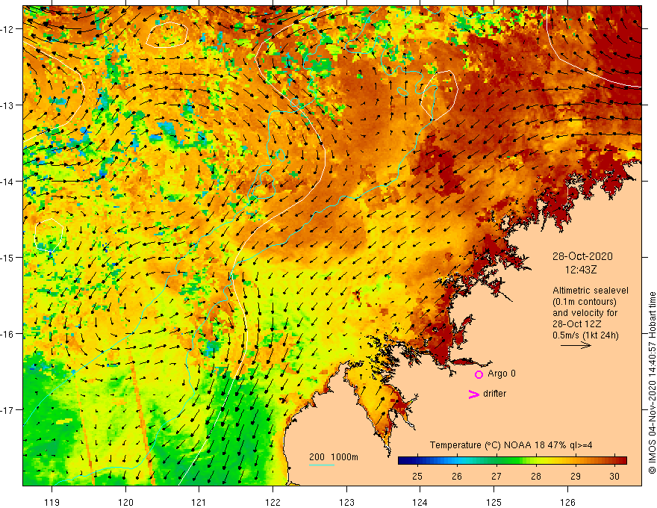Click longitude axis label 125
The height and width of the screenshot is (508, 657).
[x=494, y=502]
